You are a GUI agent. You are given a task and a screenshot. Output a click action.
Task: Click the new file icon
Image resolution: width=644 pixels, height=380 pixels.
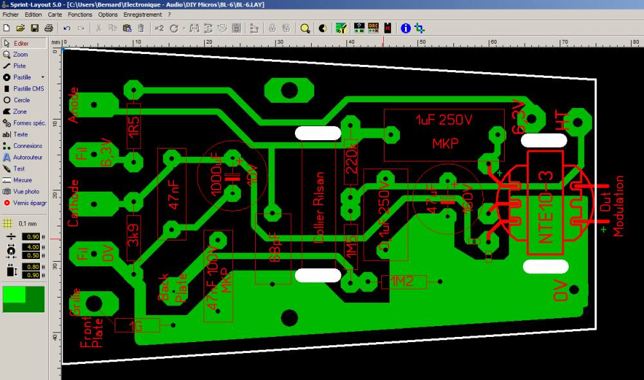6,28
